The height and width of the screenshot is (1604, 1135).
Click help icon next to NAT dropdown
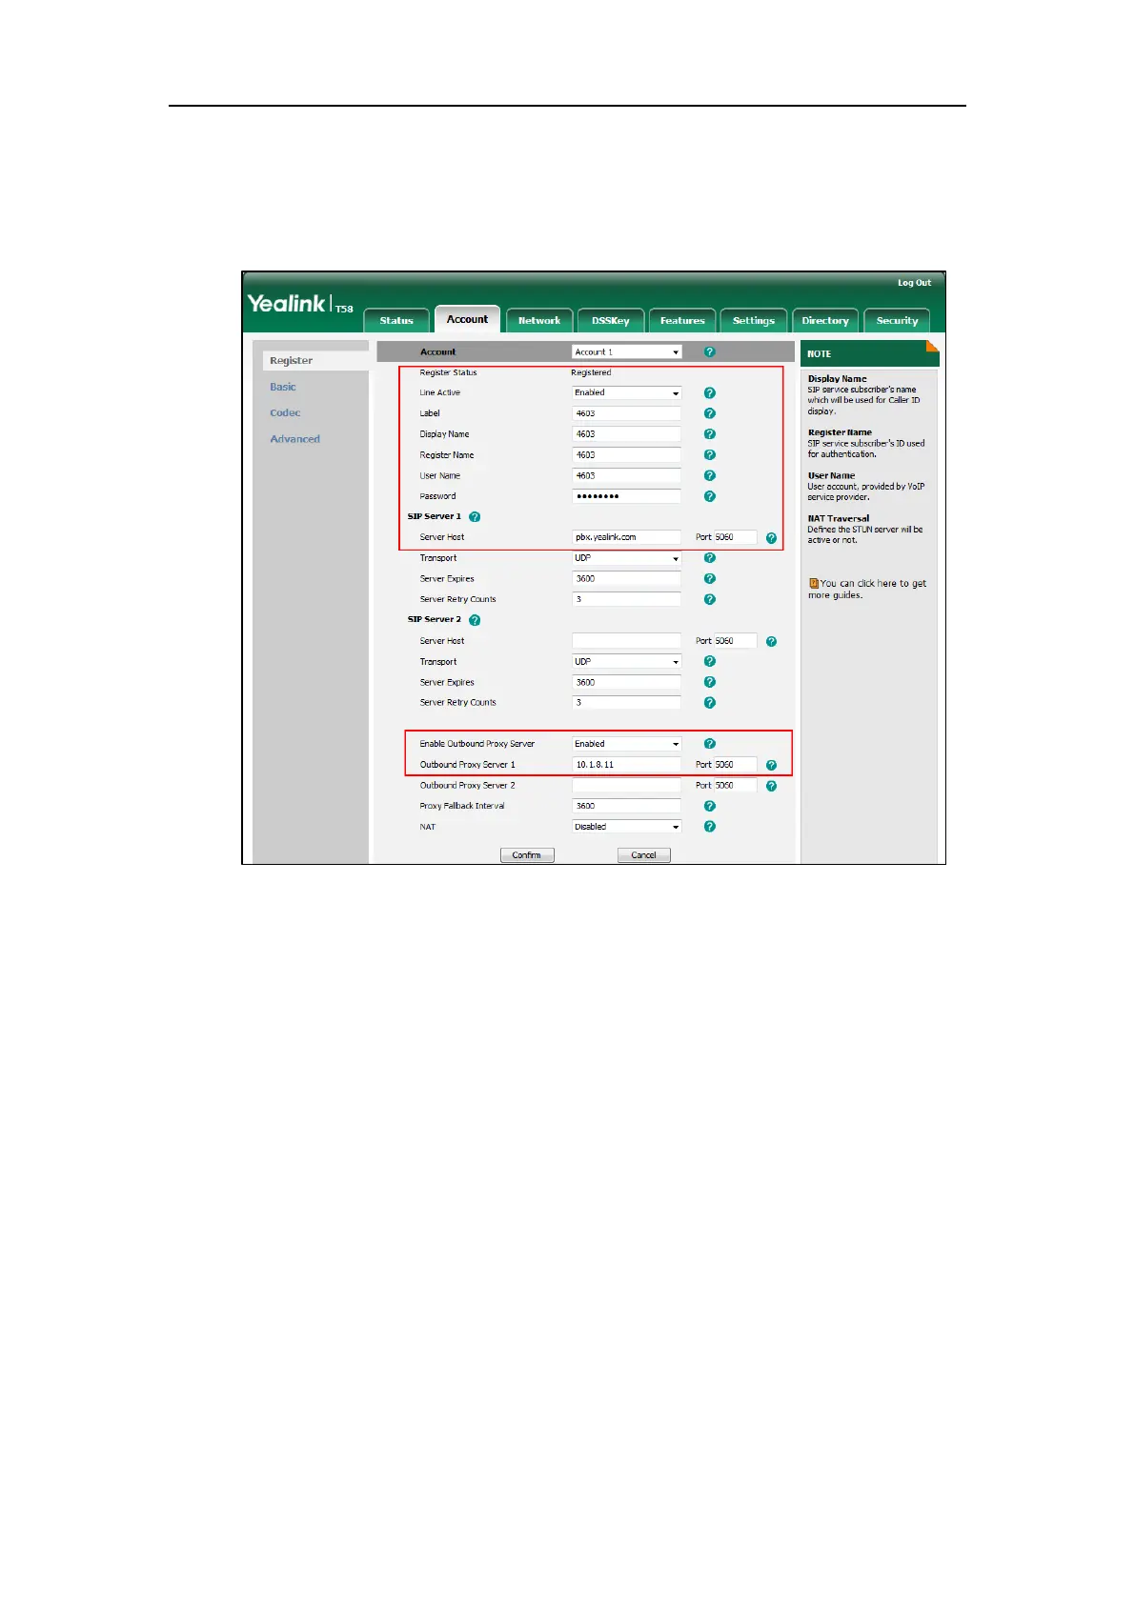click(709, 827)
